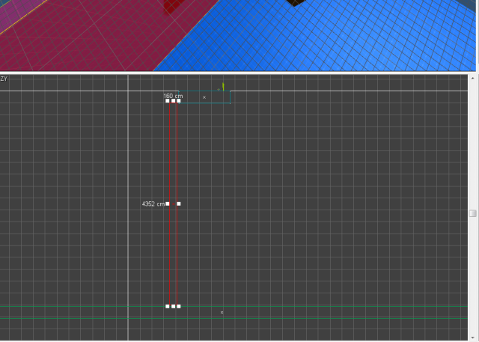This screenshot has width=479, height=342.
Task: Click the 4352 cm height dimension label
Action: tap(153, 204)
